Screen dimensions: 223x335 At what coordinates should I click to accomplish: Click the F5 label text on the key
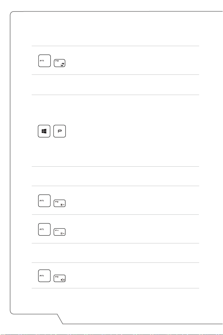(x=57, y=202)
